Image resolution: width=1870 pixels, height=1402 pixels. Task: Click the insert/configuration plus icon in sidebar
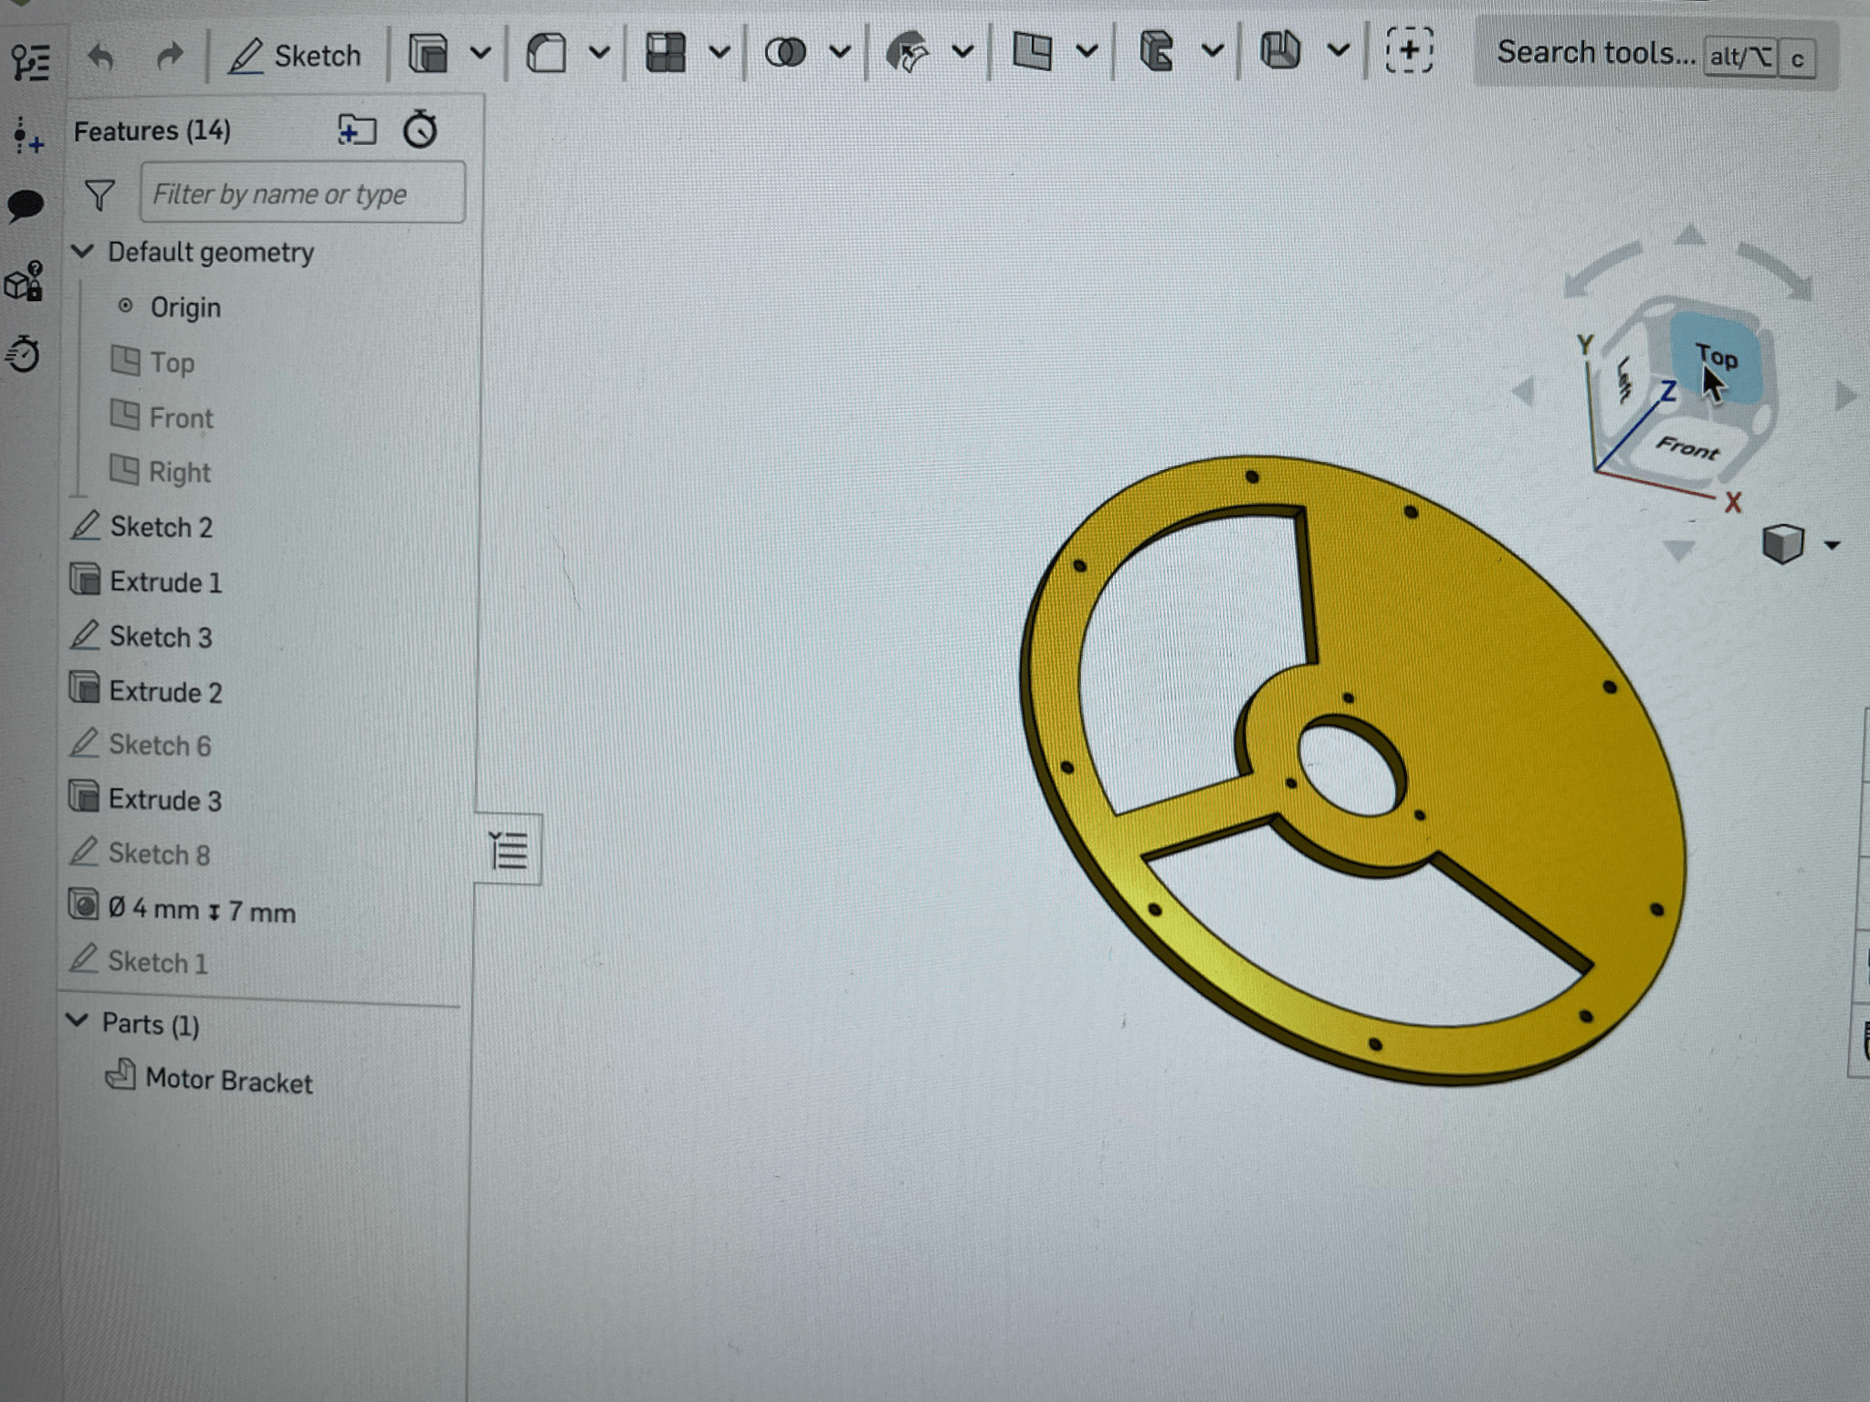27,136
